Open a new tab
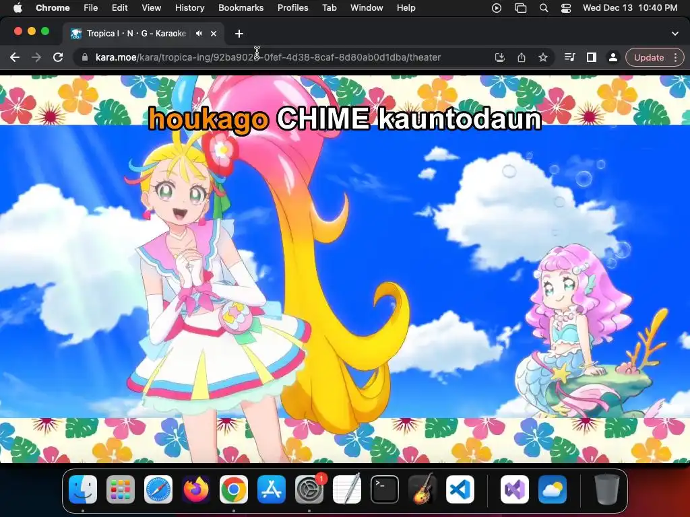The image size is (690, 517). click(x=239, y=34)
